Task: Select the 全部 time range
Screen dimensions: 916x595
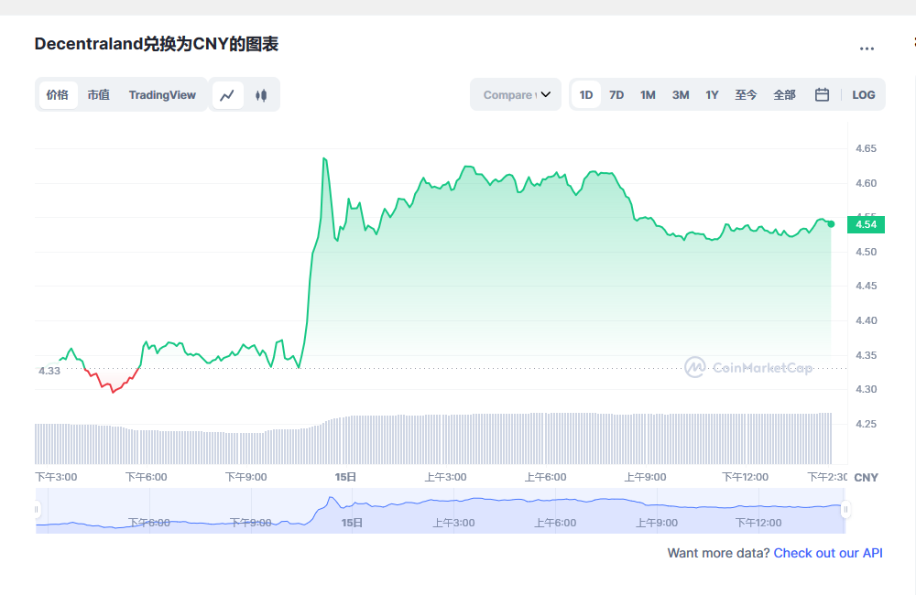Action: click(x=784, y=94)
